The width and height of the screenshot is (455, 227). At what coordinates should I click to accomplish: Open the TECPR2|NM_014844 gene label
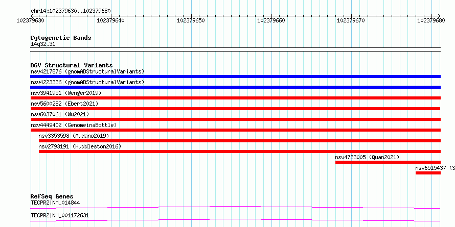pyautogui.click(x=55, y=203)
